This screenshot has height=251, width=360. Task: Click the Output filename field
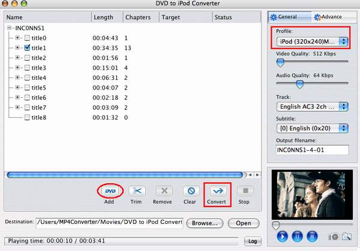click(x=312, y=150)
